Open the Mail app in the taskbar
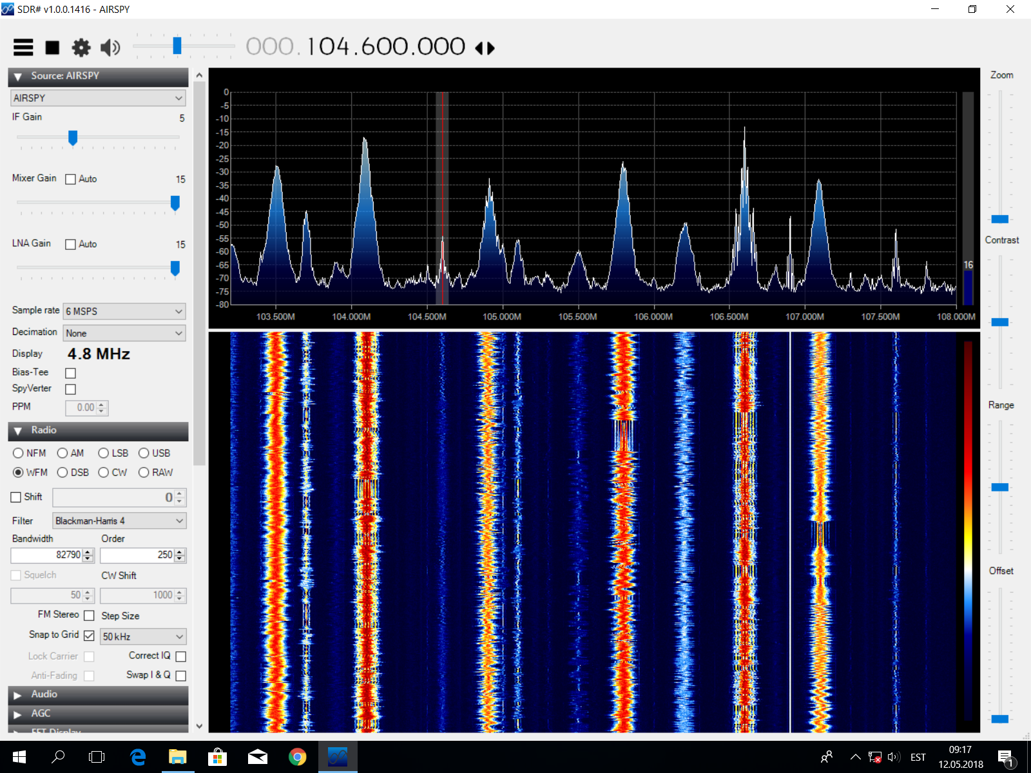The height and width of the screenshot is (773, 1031). (x=257, y=757)
